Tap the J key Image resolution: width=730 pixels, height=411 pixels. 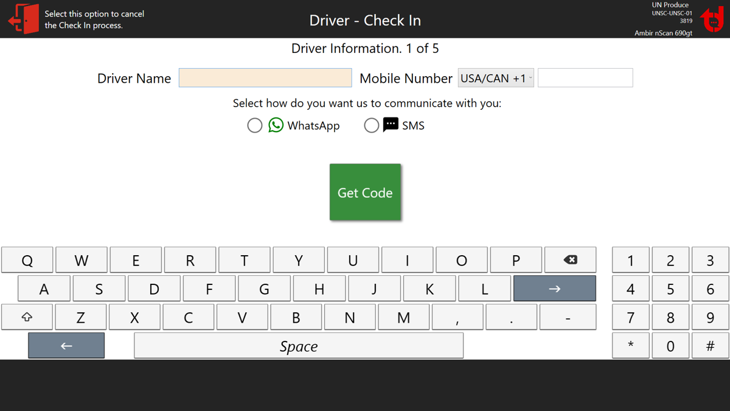pos(374,289)
